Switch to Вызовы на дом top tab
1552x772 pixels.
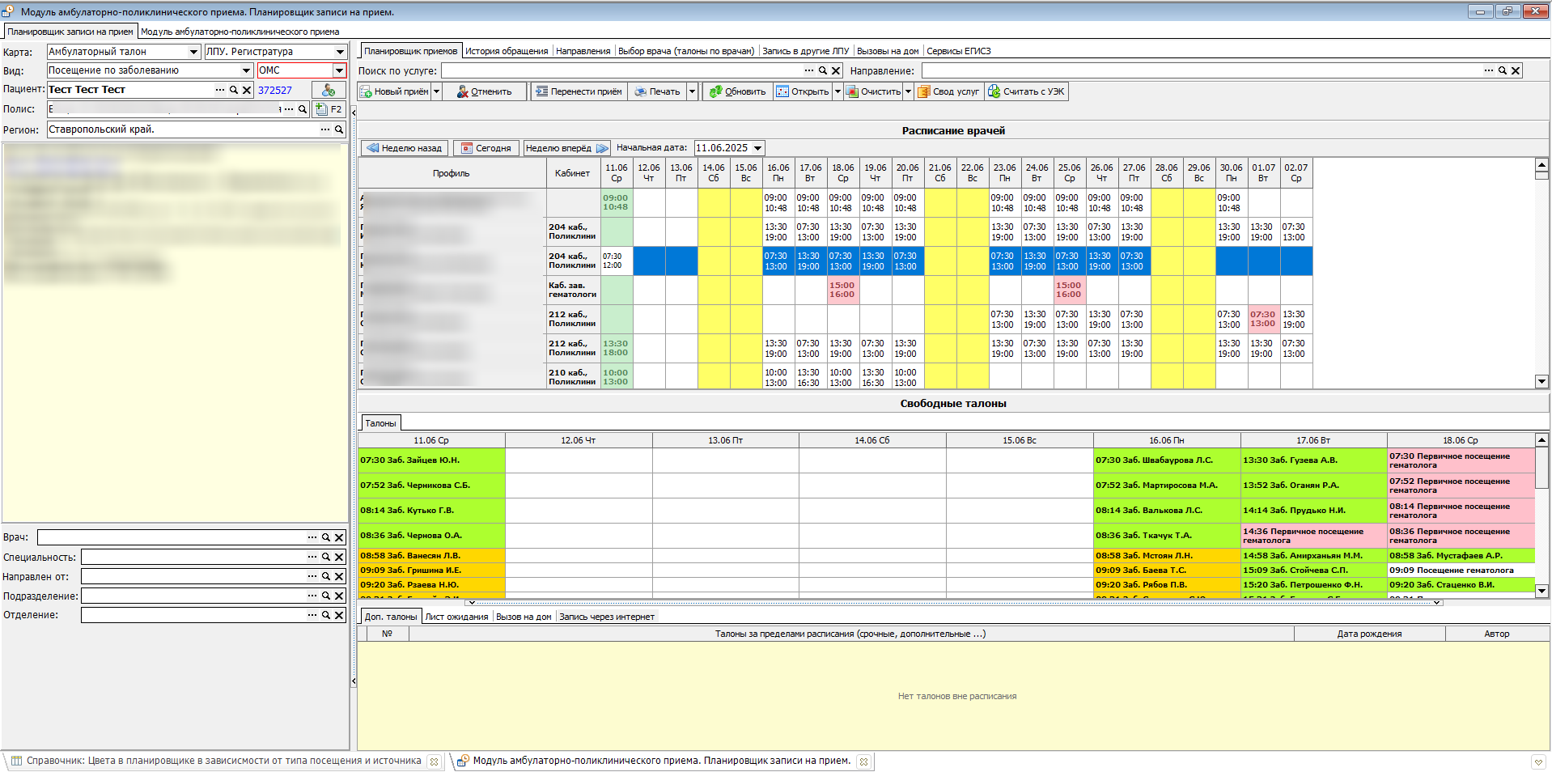888,51
